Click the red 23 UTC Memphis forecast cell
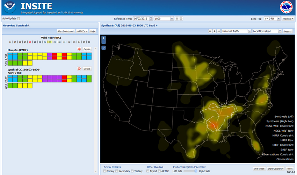 coord(55,56)
